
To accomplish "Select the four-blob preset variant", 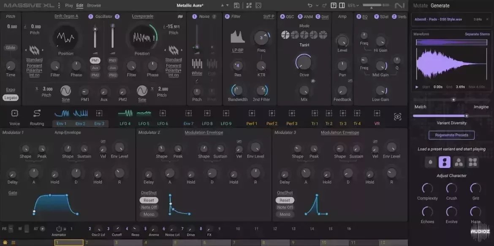I will click(x=473, y=162).
